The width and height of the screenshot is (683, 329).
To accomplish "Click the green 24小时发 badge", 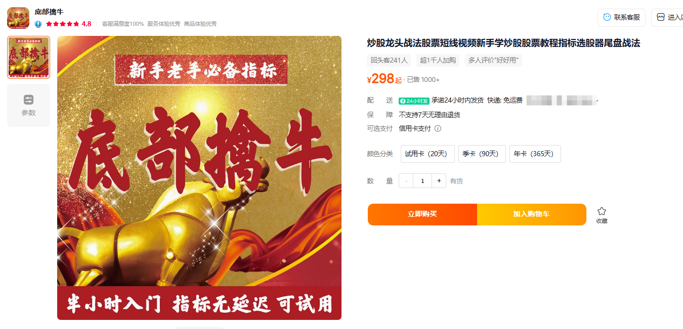I will [x=414, y=101].
